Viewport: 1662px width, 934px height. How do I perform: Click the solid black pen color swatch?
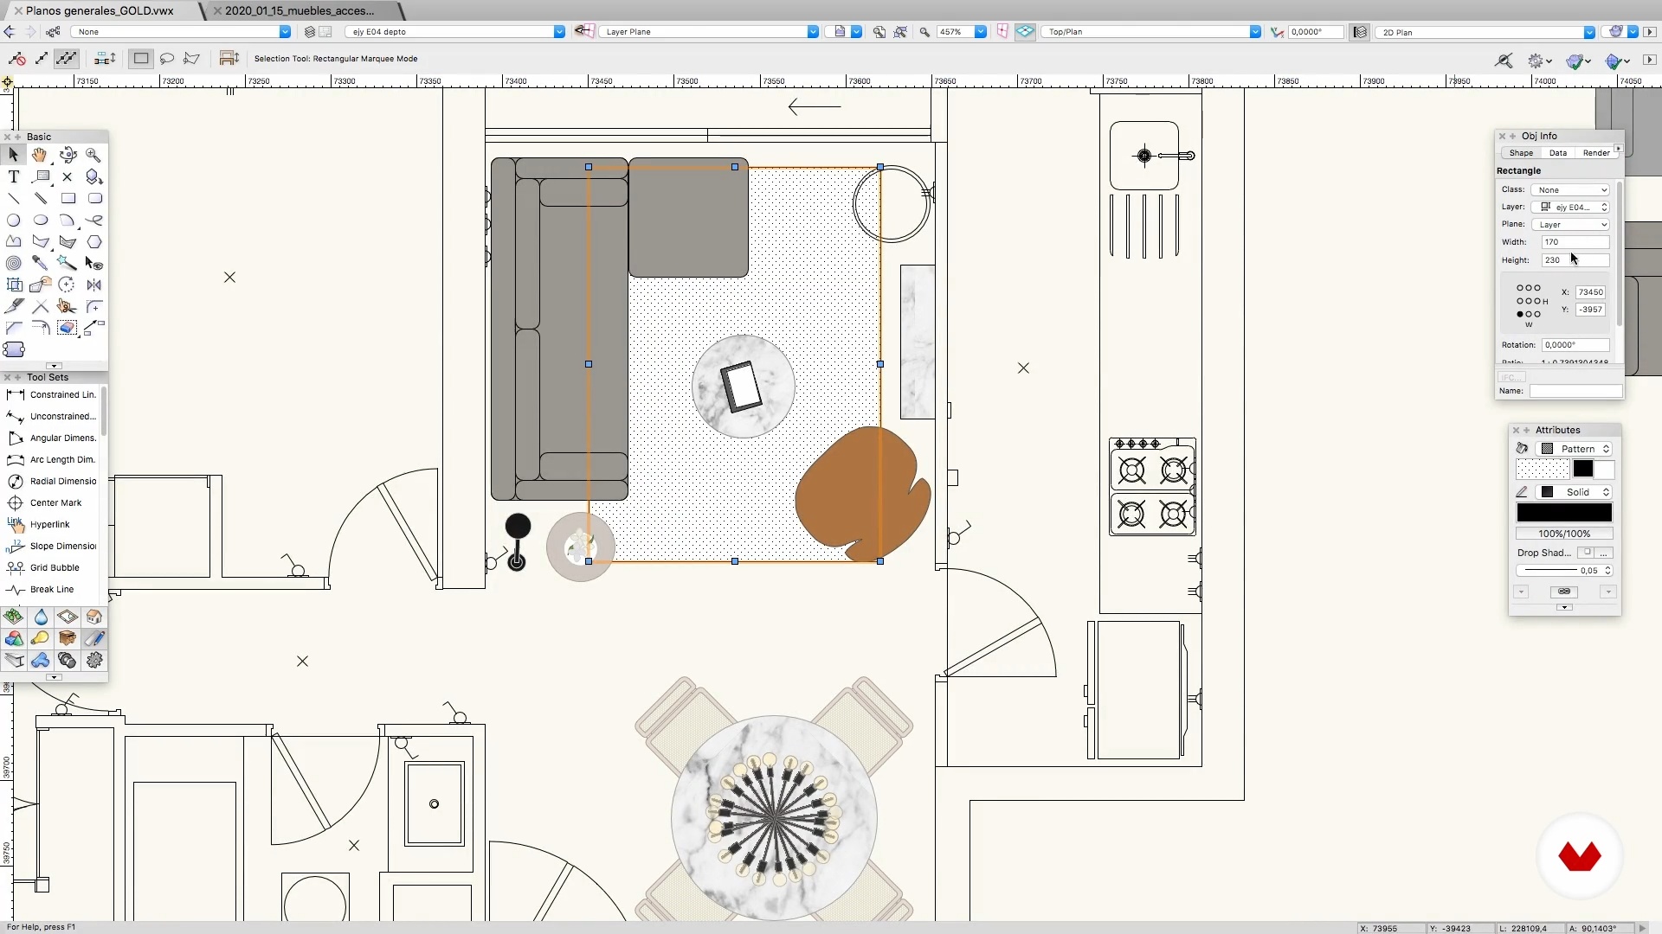tap(1564, 513)
